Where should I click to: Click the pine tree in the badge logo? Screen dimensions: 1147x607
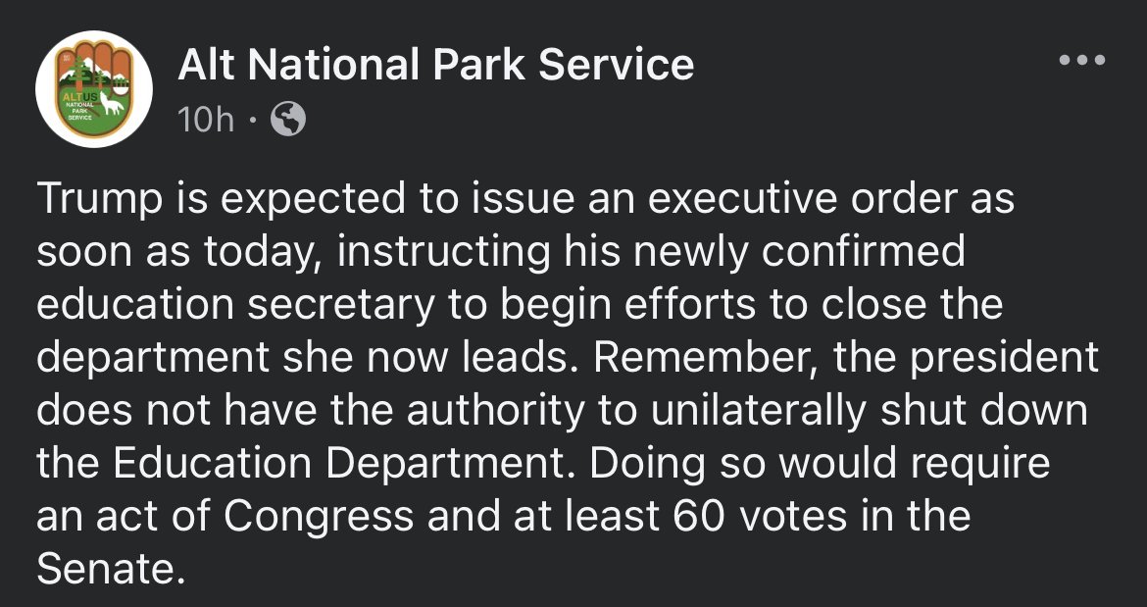[x=78, y=76]
